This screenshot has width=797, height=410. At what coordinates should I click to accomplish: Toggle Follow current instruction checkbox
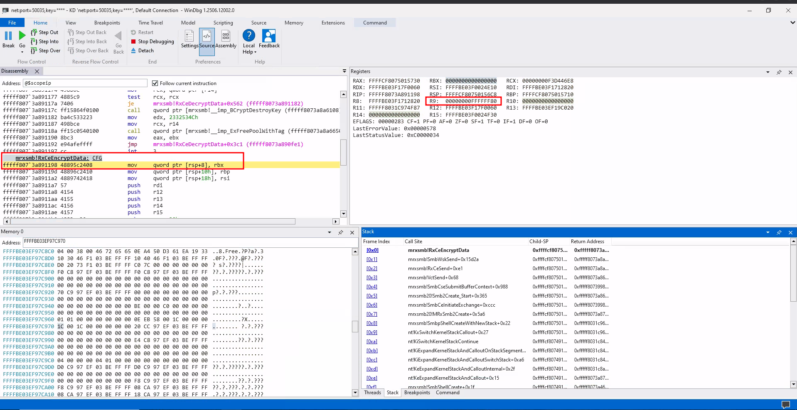click(155, 83)
